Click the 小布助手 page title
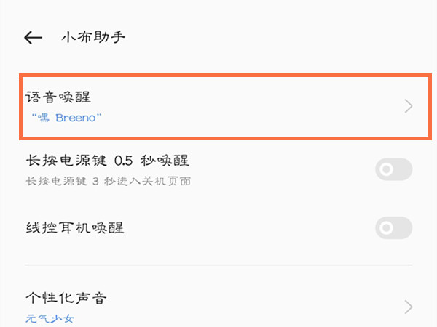This screenshot has width=437, height=327. [x=92, y=37]
